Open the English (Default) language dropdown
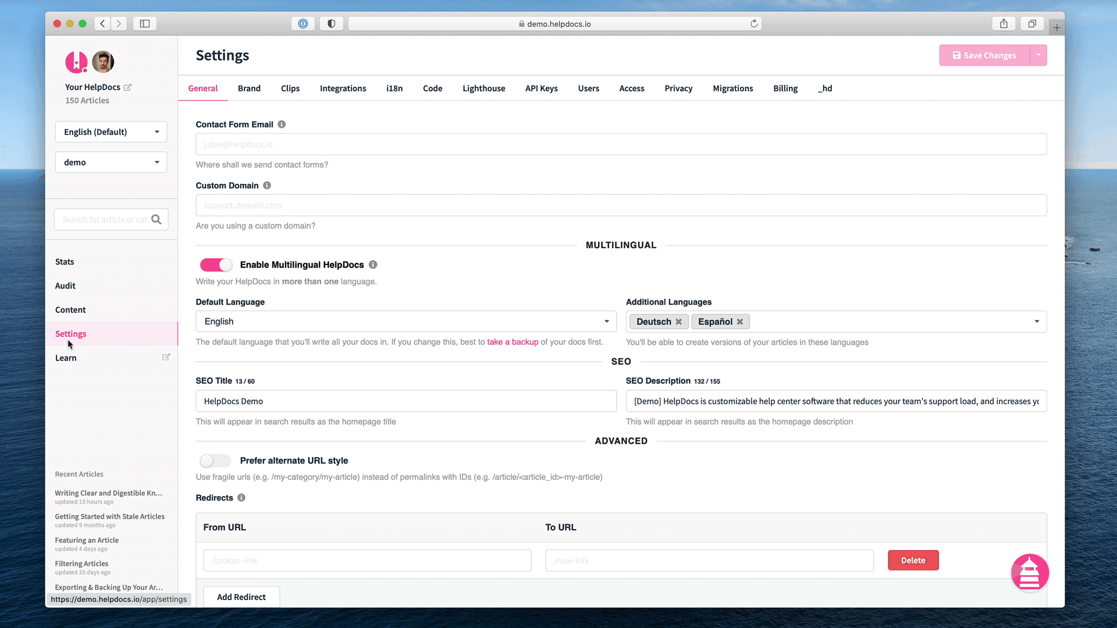The width and height of the screenshot is (1117, 628). coord(111,132)
